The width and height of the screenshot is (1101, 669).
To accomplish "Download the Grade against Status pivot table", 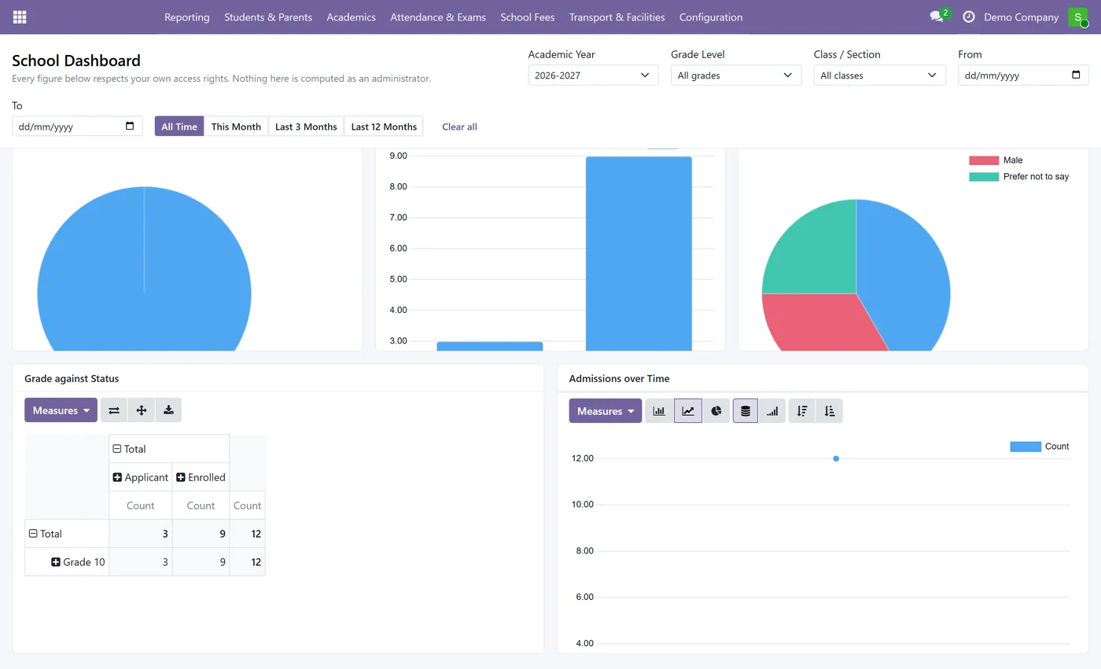I will [x=168, y=410].
